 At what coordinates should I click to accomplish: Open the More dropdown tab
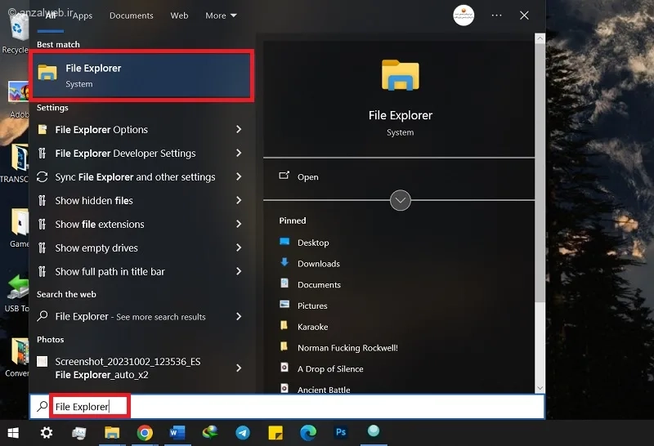[221, 16]
